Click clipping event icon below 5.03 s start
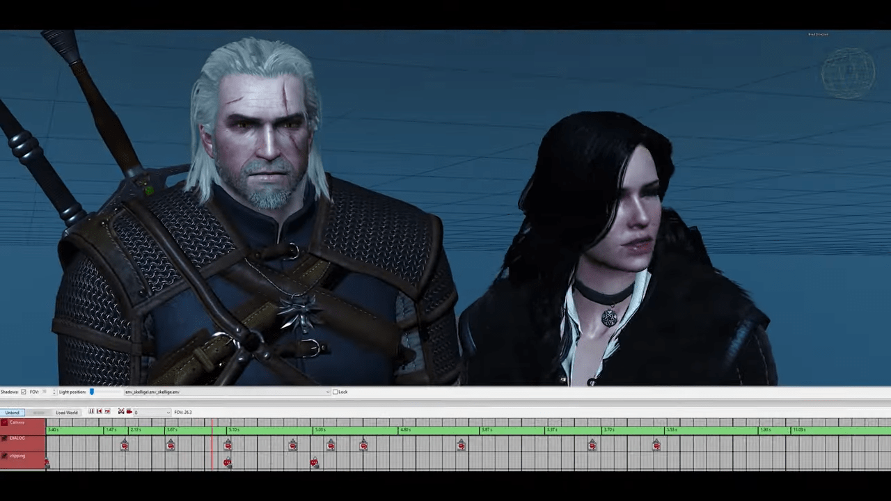891x501 pixels. 314,462
